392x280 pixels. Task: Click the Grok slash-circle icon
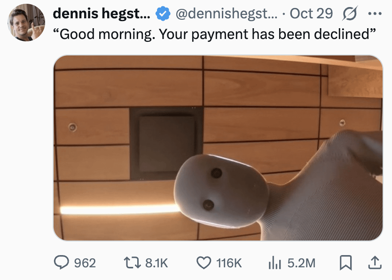[x=350, y=14]
